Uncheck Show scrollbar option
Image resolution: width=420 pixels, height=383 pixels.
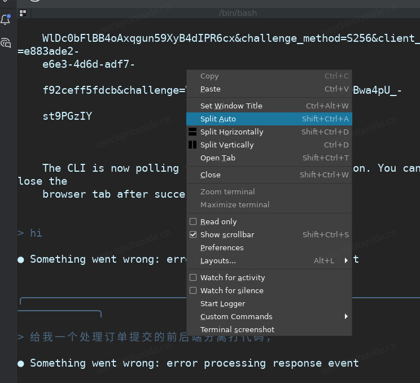[193, 234]
